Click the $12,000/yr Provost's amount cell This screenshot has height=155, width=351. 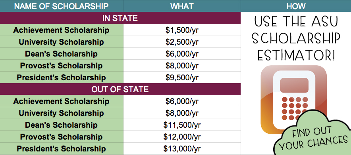[182, 137]
